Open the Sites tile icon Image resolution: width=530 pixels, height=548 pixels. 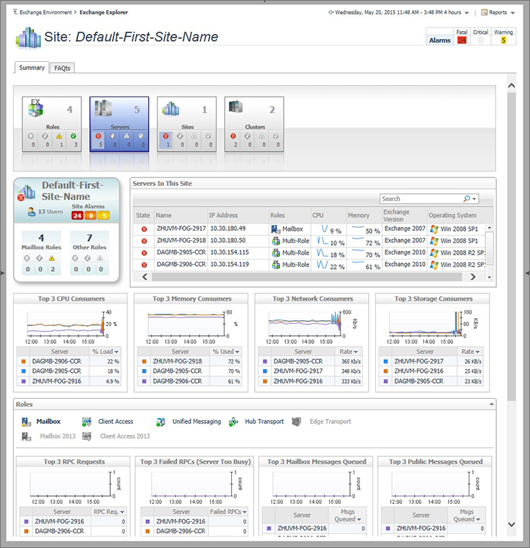click(171, 108)
